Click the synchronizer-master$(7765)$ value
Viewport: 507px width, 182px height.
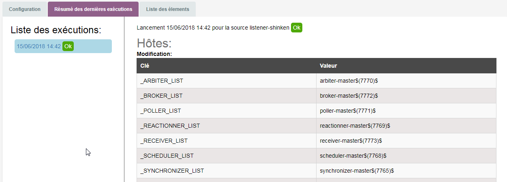tap(357, 171)
